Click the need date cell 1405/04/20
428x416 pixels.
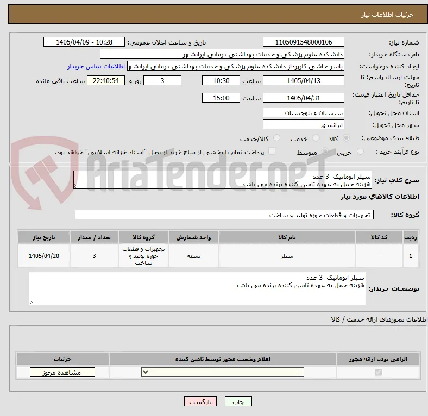pyautogui.click(x=44, y=256)
